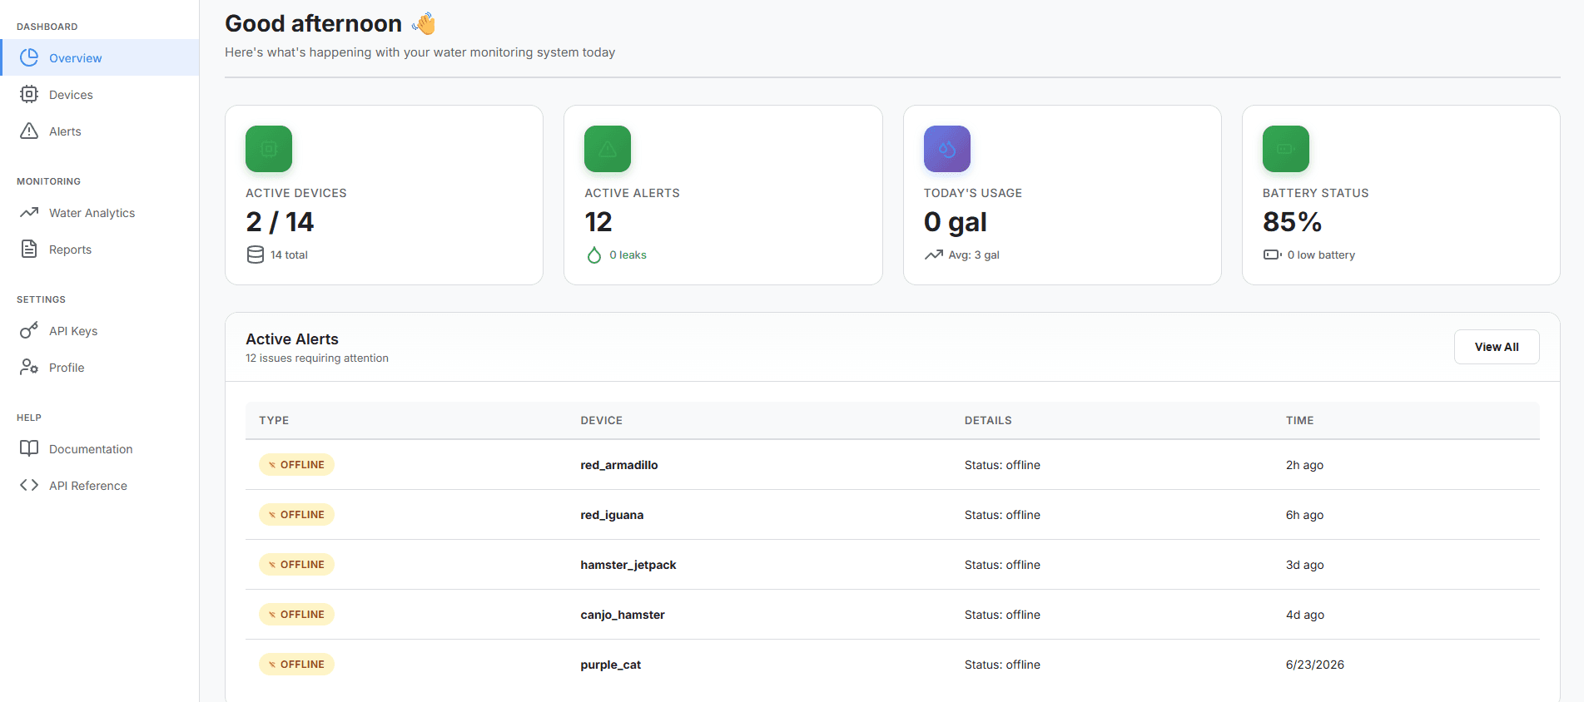Click 'Status: offline' in purple_cat row
This screenshot has width=1584, height=702.
1002,665
